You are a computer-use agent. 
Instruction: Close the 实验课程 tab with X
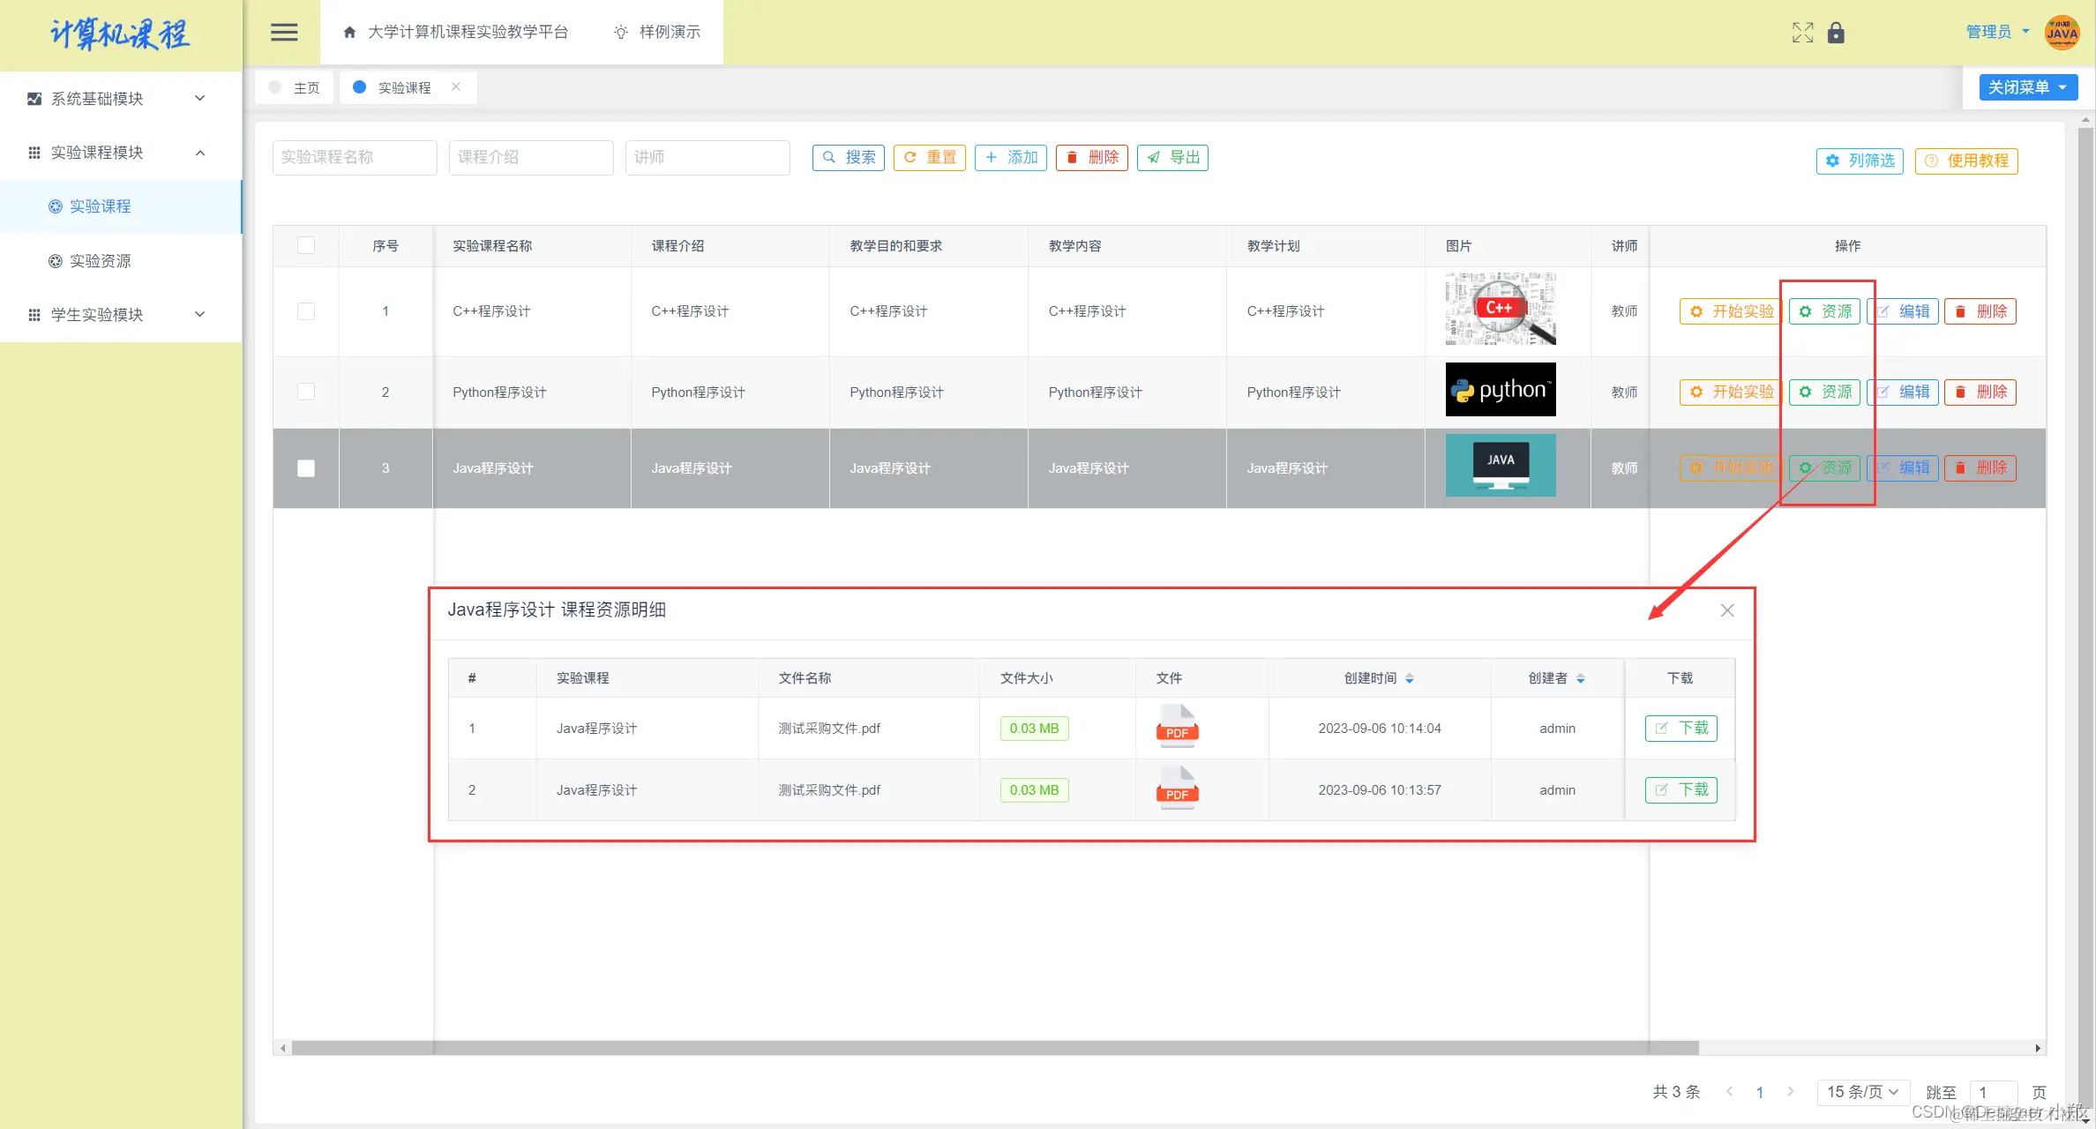[x=456, y=86]
